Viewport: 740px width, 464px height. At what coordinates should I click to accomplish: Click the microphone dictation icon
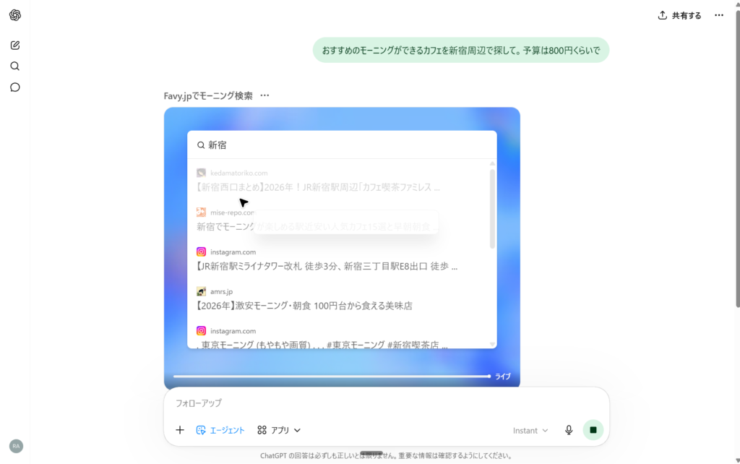click(x=569, y=430)
